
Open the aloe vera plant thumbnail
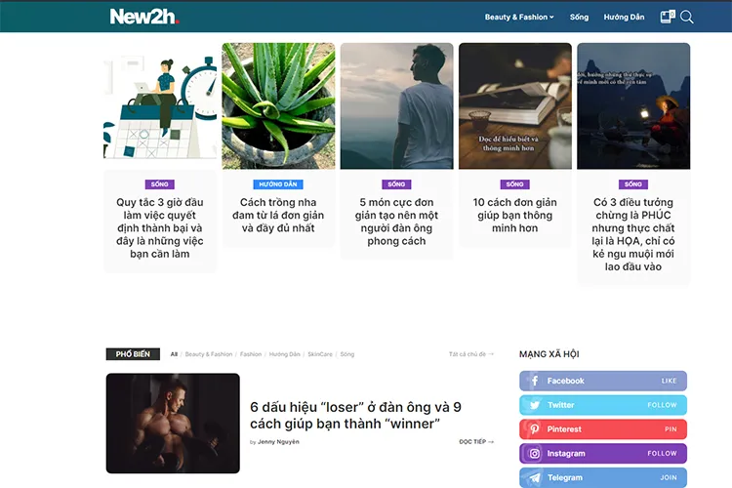click(278, 106)
